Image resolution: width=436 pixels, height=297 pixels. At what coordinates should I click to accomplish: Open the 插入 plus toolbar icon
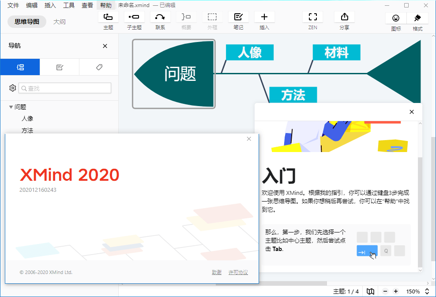264,17
